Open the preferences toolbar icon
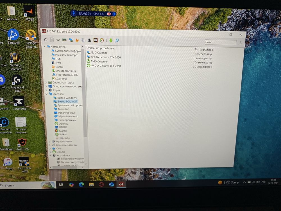281x211 pixels. tap(83, 40)
